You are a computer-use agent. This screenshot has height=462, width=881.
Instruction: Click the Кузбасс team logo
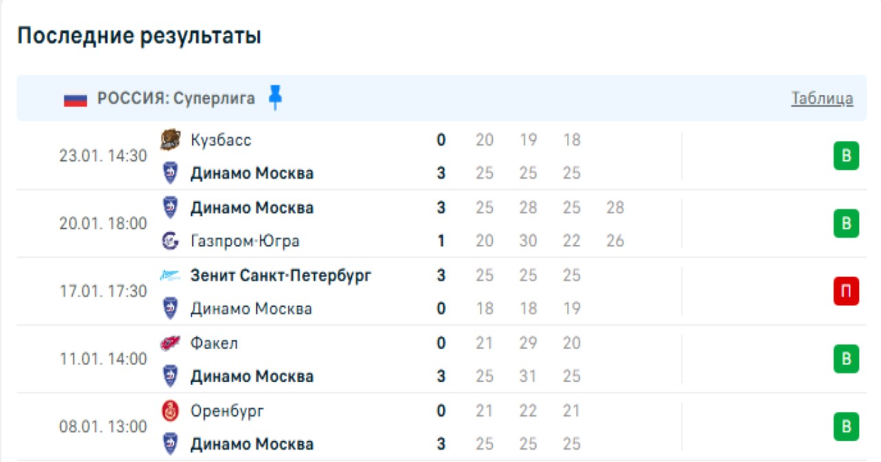170,140
